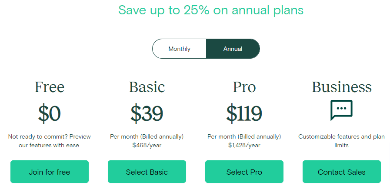Click the $468/year billing text
The height and width of the screenshot is (189, 390).
tap(147, 145)
